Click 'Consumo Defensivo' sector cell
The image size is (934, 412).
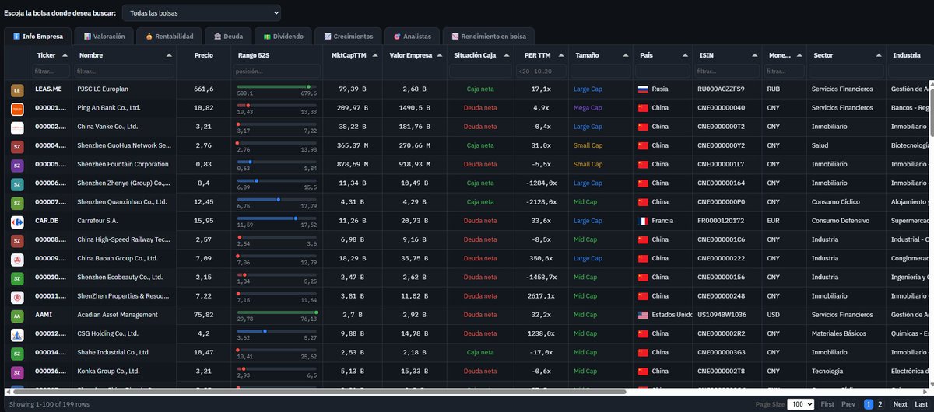839,221
